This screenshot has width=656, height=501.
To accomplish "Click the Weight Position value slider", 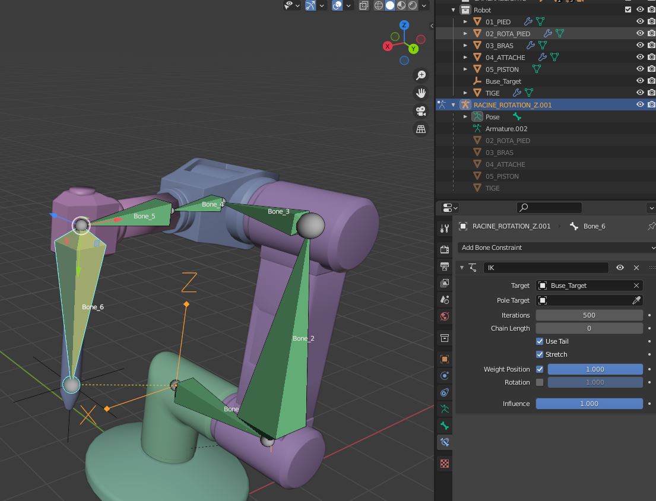I will tap(595, 369).
